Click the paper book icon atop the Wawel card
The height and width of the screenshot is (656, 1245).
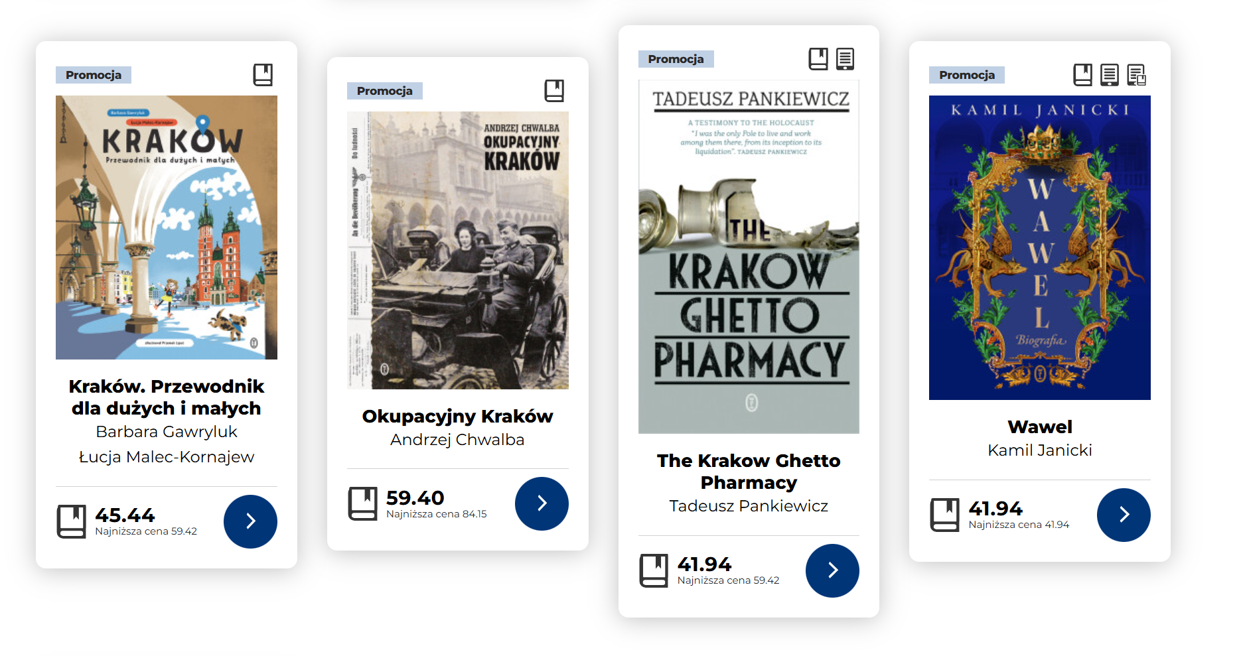coord(1082,75)
